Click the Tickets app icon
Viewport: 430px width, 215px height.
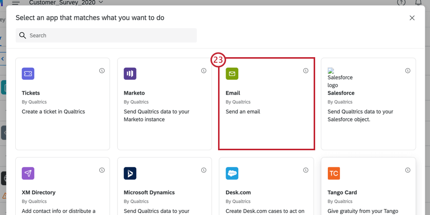tap(28, 74)
